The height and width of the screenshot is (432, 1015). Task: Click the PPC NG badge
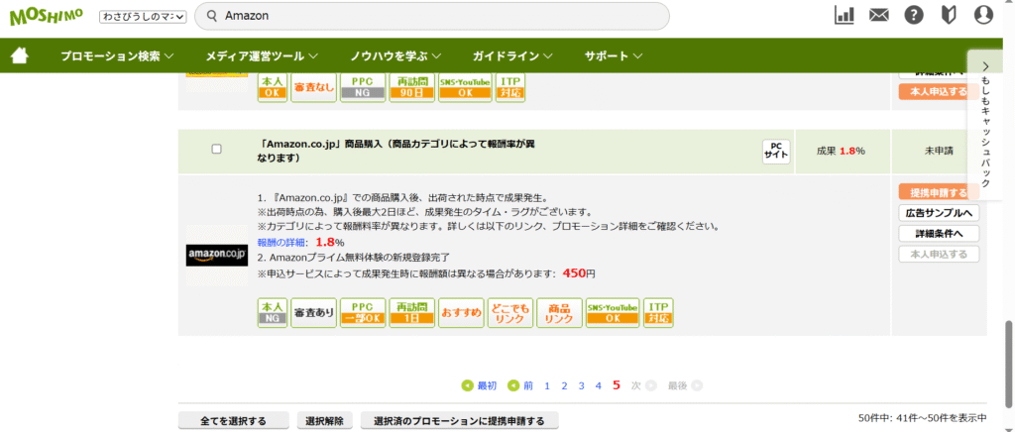click(x=363, y=88)
